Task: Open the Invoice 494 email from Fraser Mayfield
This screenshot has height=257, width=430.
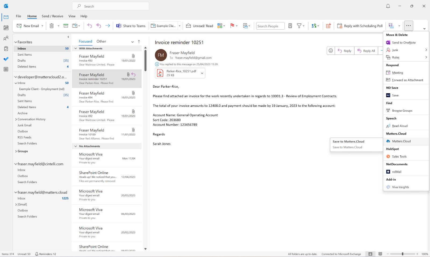Action: point(107,97)
